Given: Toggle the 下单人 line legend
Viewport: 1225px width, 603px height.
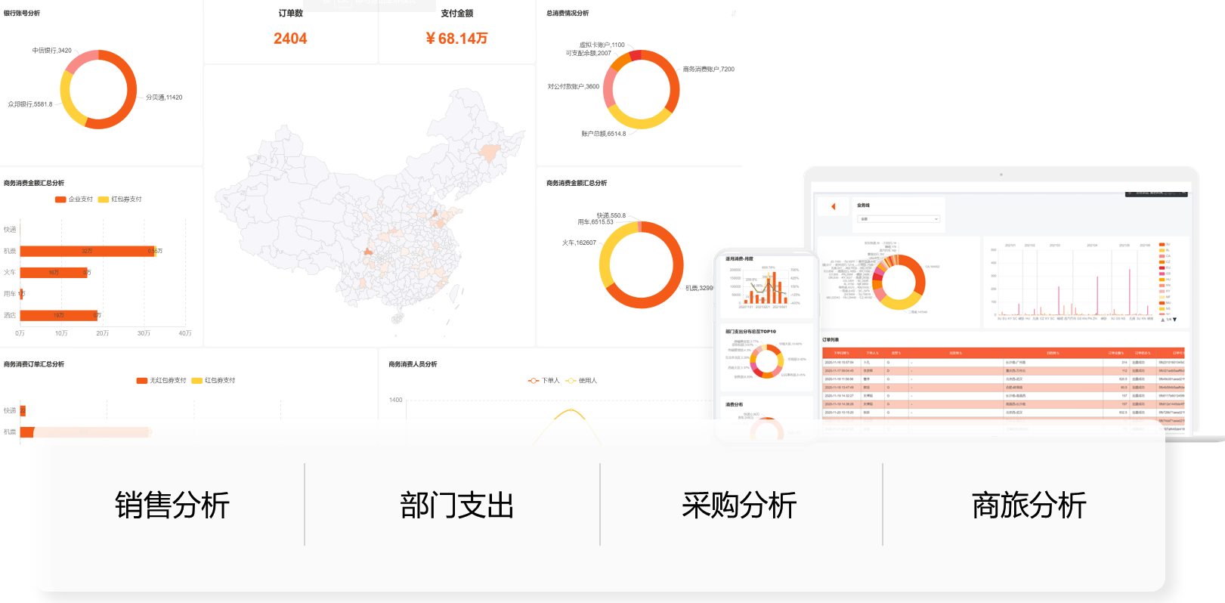Looking at the screenshot, I should 544,381.
